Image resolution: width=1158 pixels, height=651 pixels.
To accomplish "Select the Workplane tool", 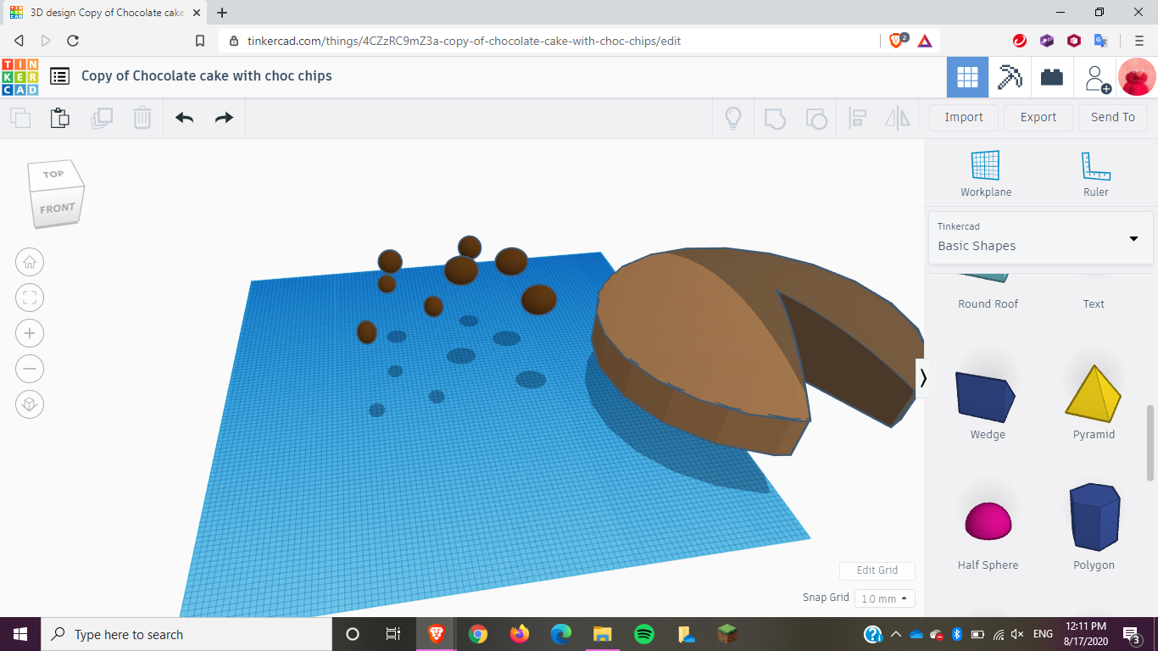I will coord(986,174).
